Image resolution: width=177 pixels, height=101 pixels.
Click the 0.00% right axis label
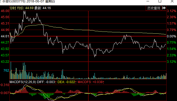pos(171,36)
